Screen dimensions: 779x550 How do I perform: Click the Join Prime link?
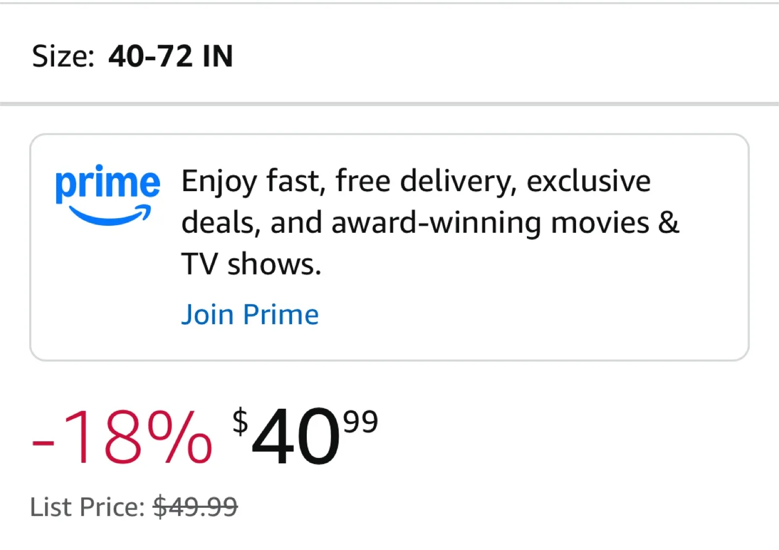click(x=249, y=315)
